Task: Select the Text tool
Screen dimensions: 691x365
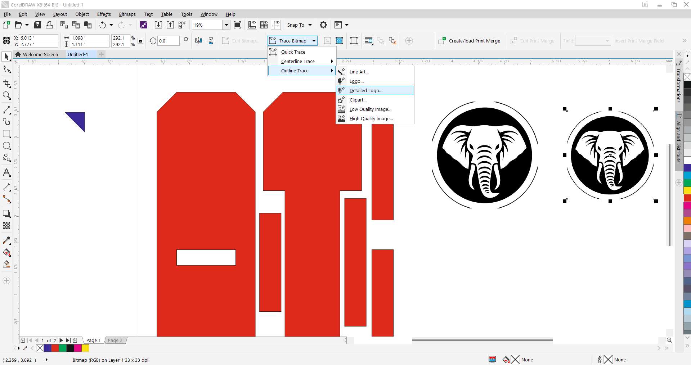Action: point(6,172)
